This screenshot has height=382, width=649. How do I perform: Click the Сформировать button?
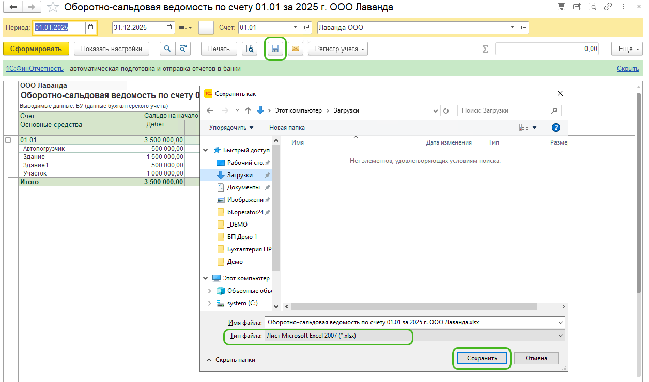click(x=36, y=49)
